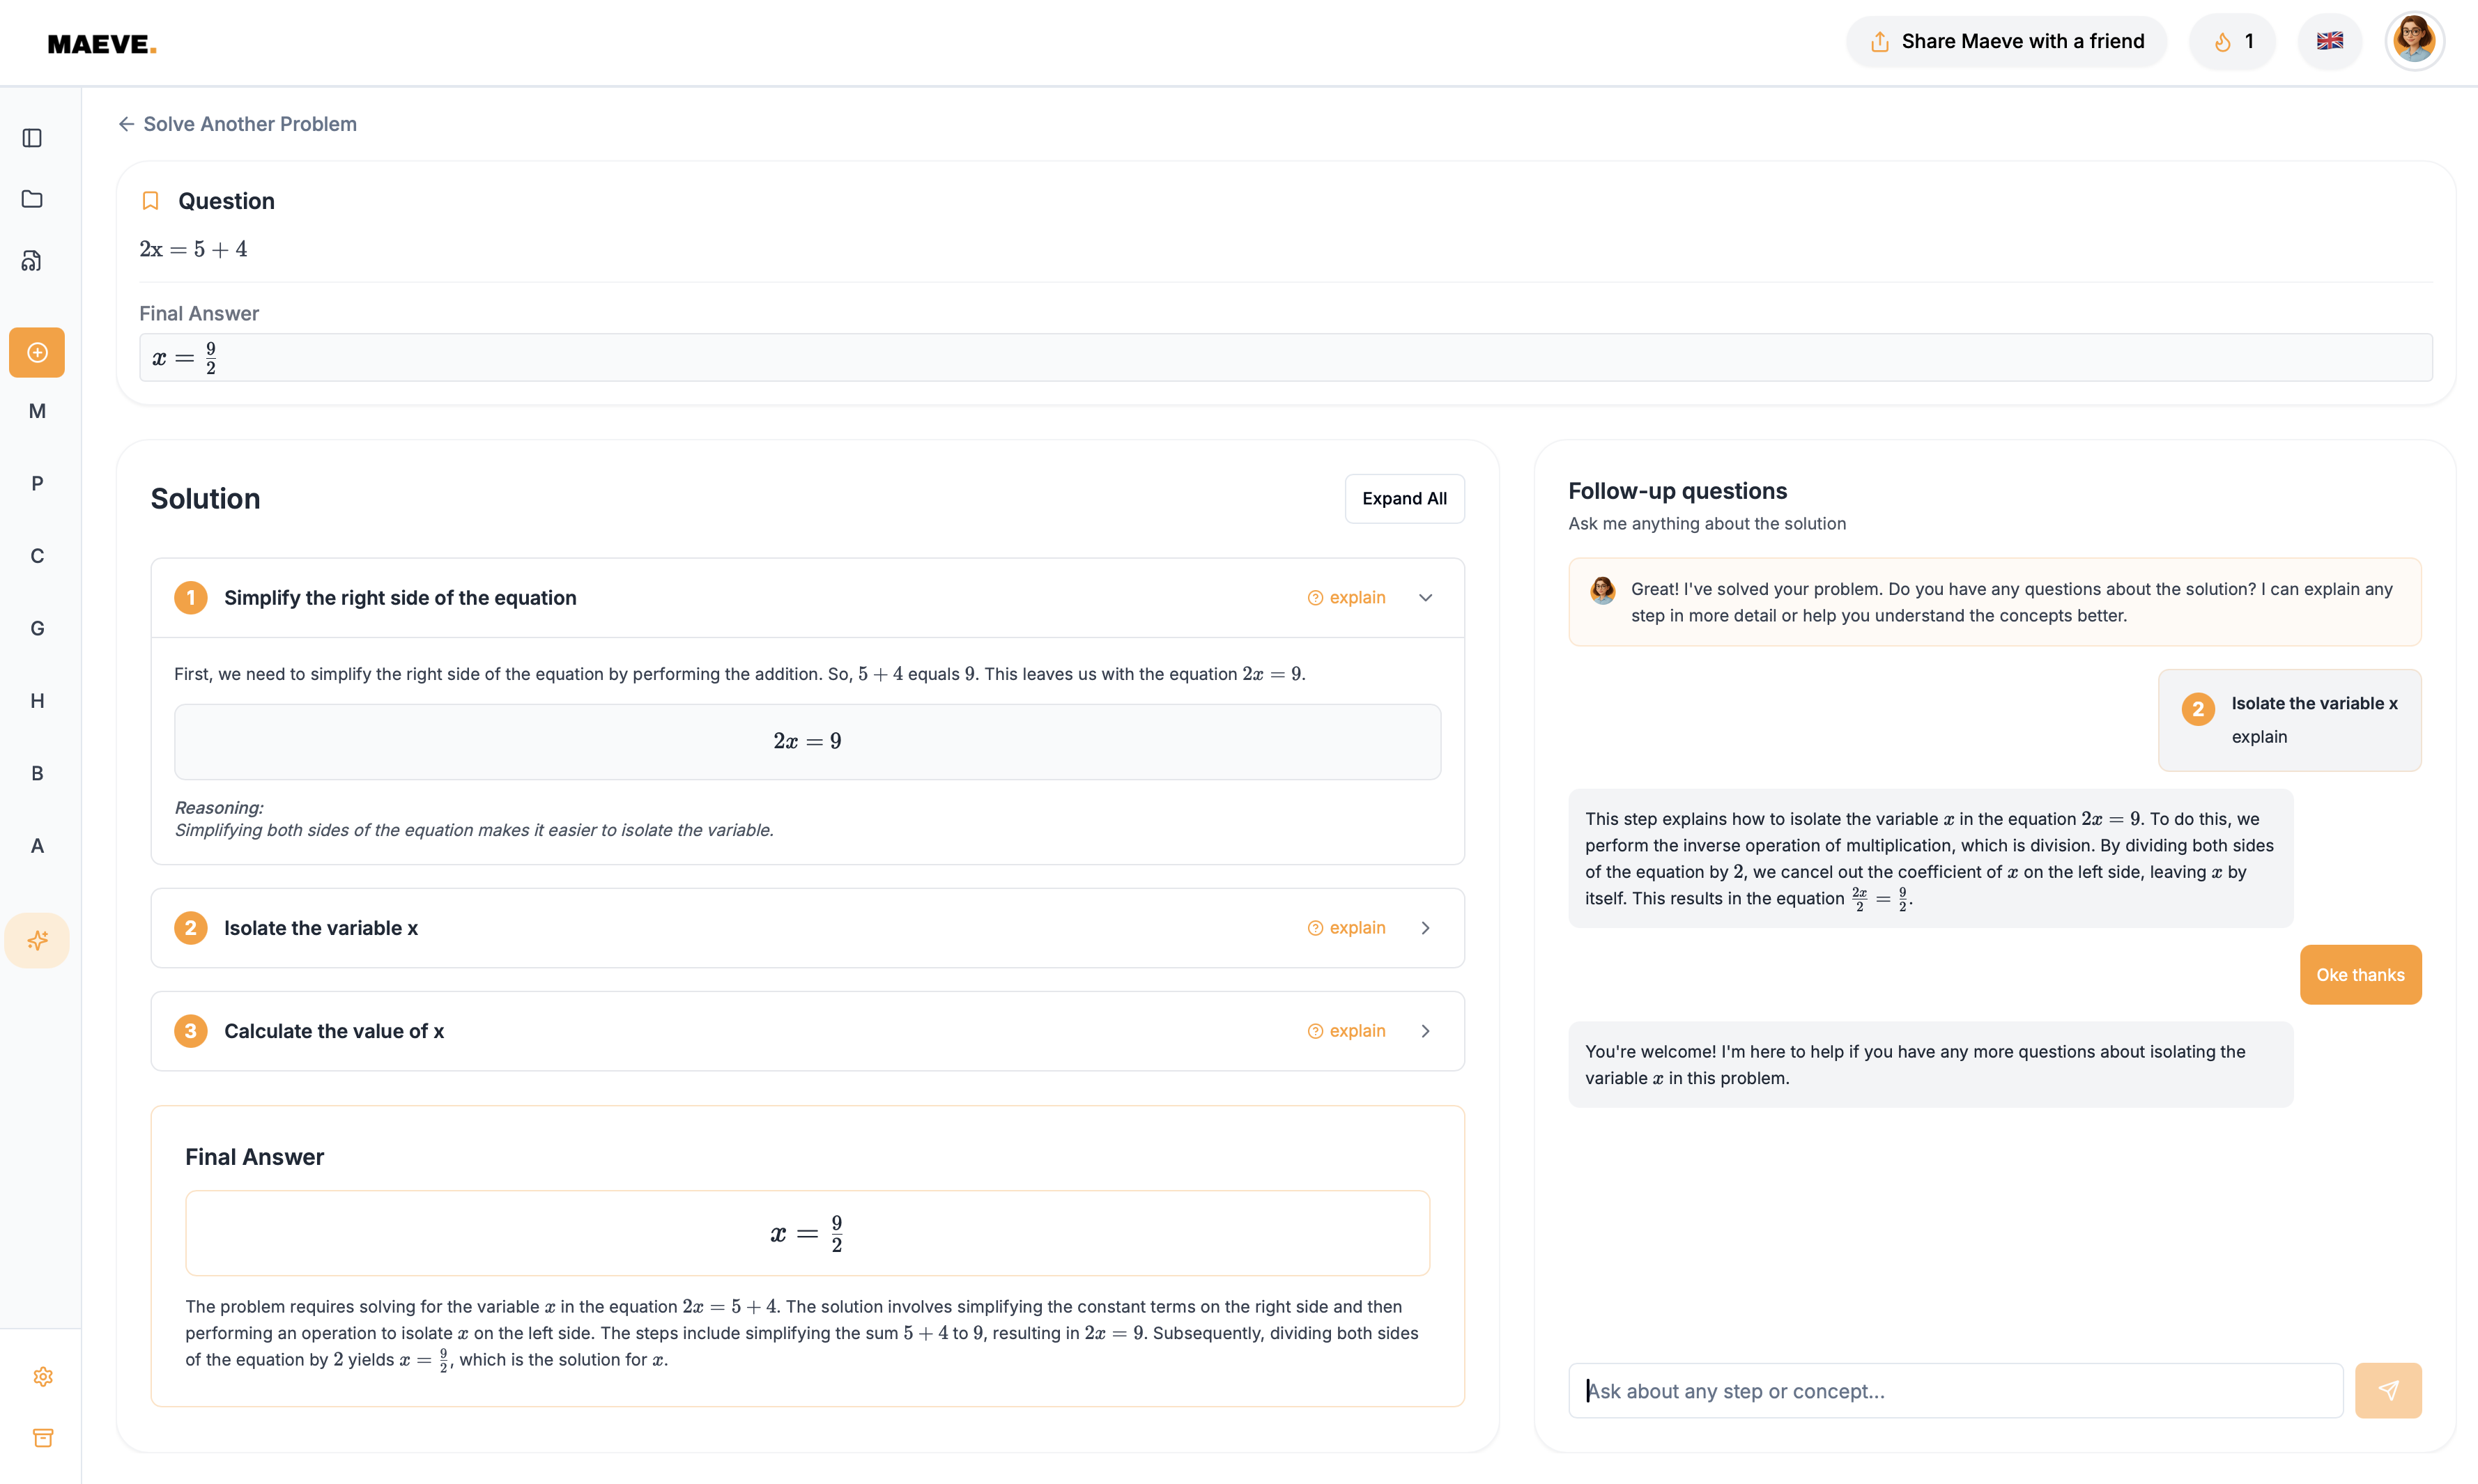Screen dimensions: 2478x1484
Task: Open the folder icon in sidebar
Action: click(32, 199)
